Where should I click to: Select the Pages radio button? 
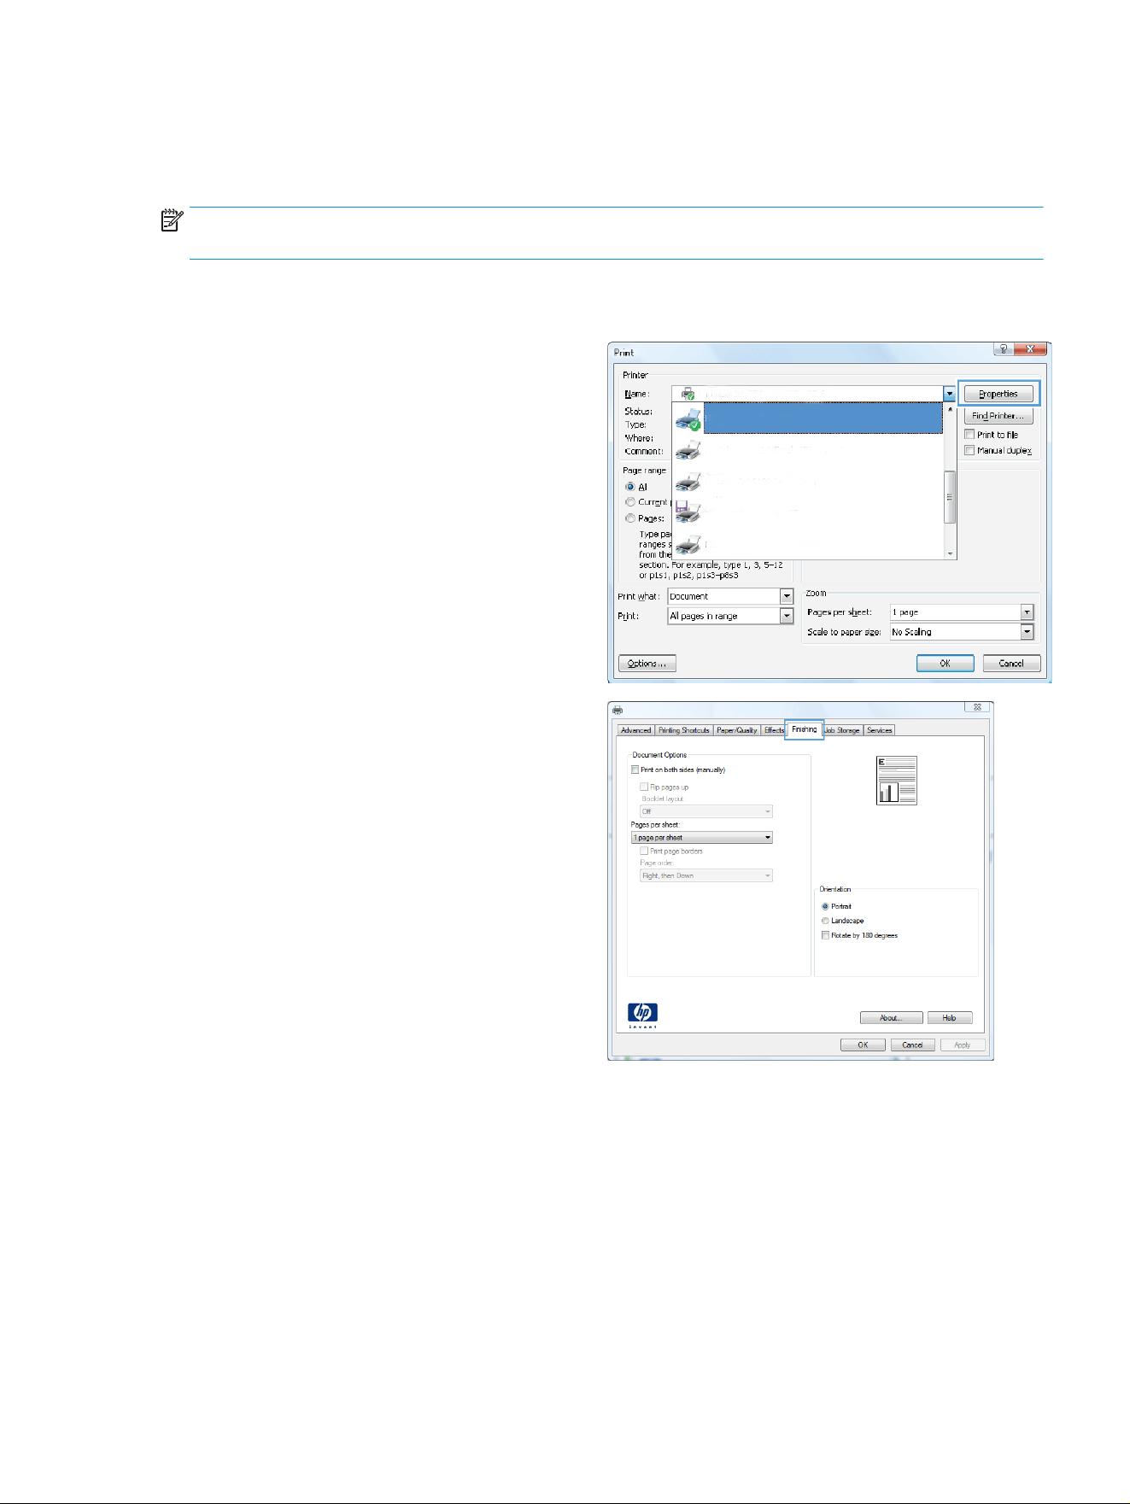[x=630, y=518]
